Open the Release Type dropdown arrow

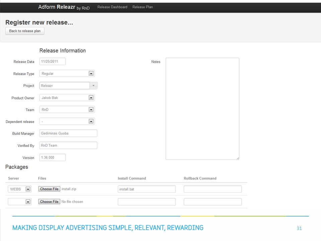tap(91, 74)
